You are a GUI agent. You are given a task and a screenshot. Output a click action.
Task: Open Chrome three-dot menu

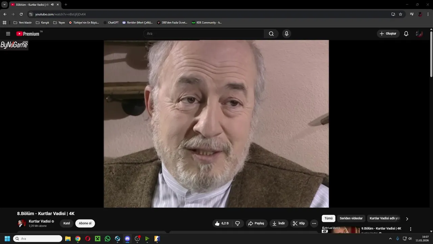click(x=428, y=14)
